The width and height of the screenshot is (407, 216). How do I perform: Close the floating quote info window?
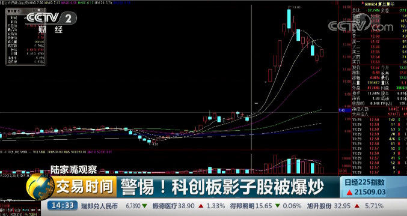coord(38,10)
